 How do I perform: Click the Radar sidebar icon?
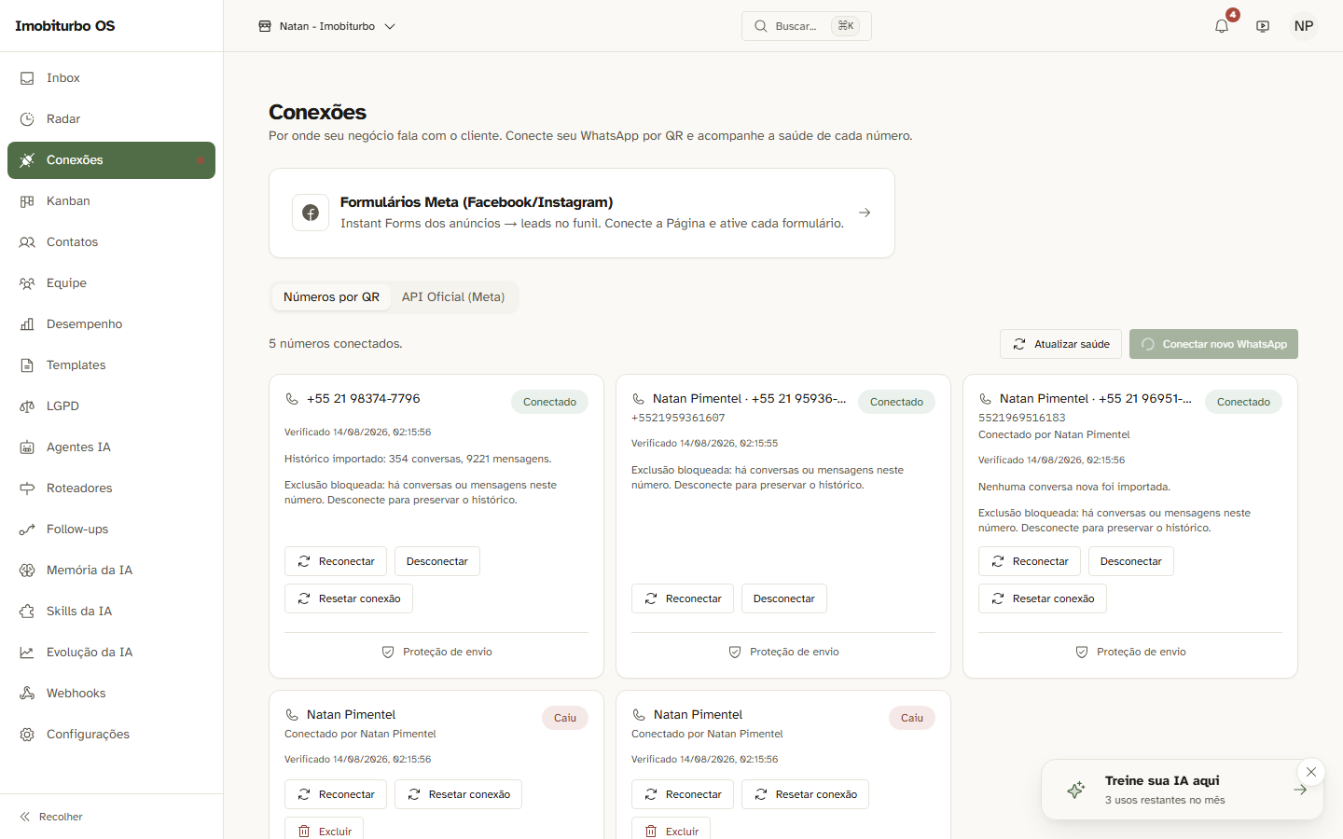point(27,119)
